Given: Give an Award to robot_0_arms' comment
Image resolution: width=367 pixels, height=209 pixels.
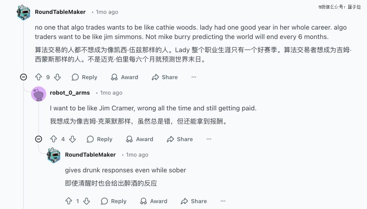Looking at the screenshot, I should 140,139.
